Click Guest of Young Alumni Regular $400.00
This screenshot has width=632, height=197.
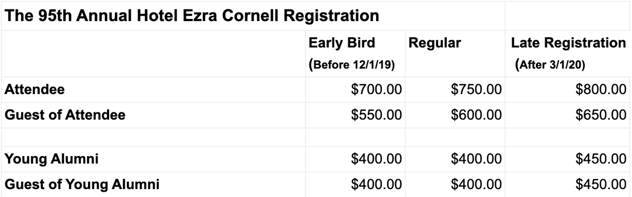[455, 184]
